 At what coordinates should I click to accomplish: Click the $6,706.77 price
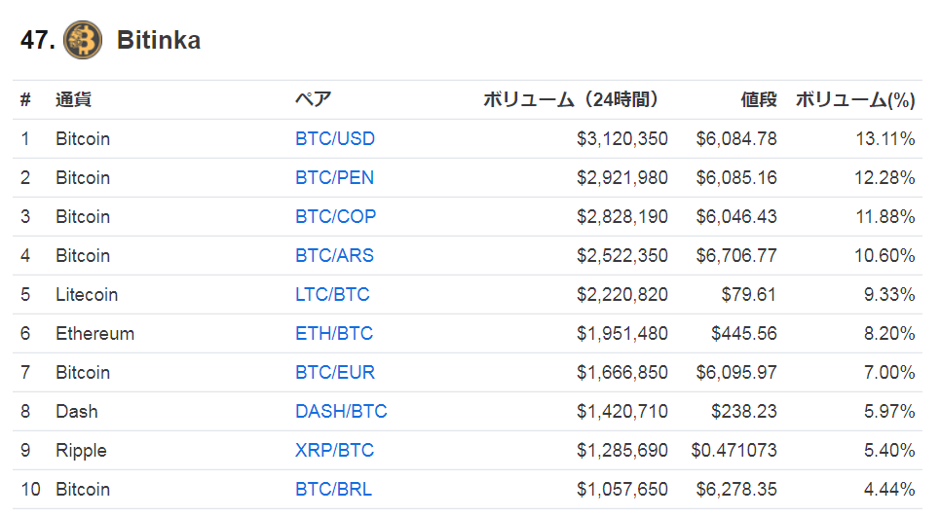736,255
